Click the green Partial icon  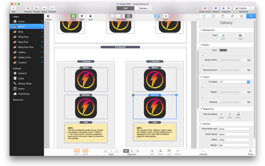pyautogui.click(x=73, y=16)
